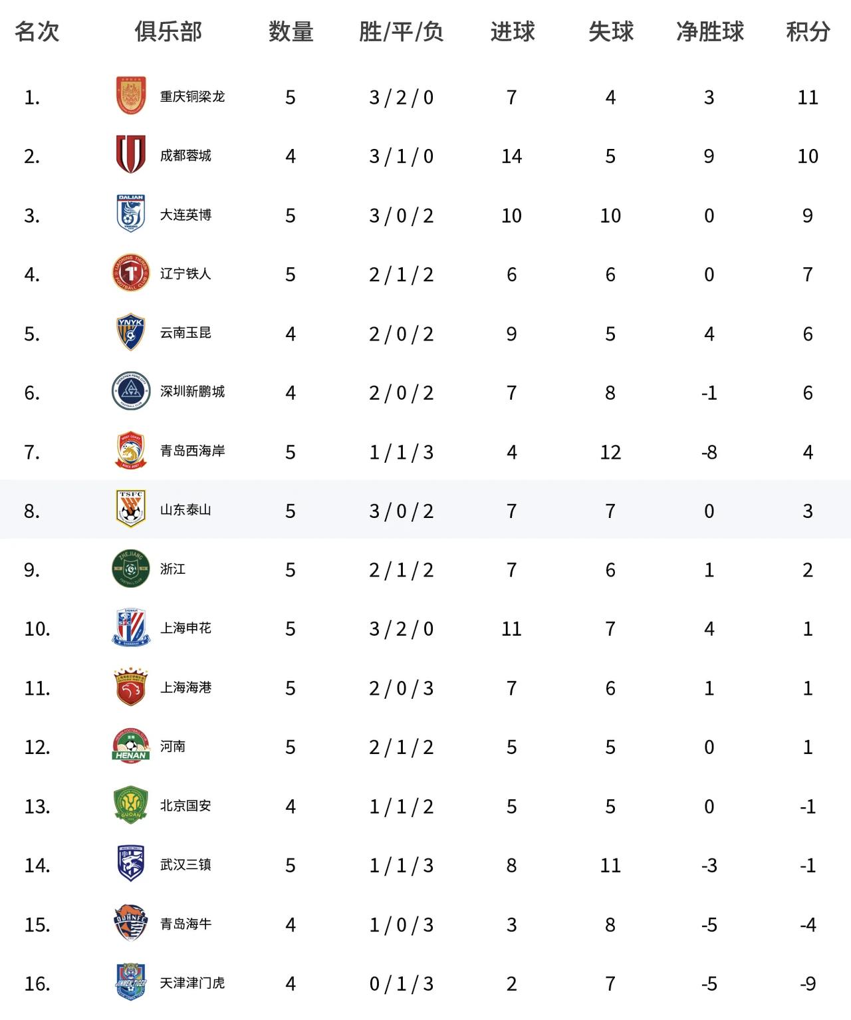Click the 胜/平/负 column header

[401, 31]
